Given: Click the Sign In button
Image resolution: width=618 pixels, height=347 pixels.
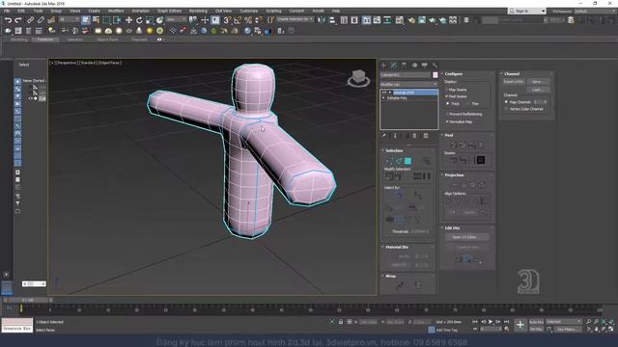Looking at the screenshot, I should click(526, 11).
